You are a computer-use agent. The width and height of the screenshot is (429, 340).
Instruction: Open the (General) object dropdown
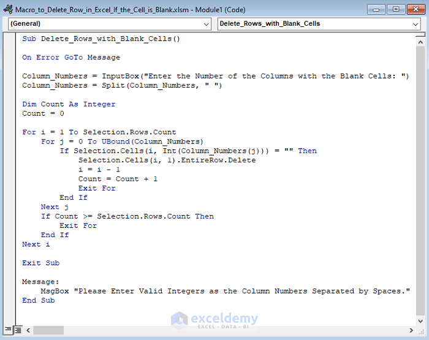tap(110, 24)
